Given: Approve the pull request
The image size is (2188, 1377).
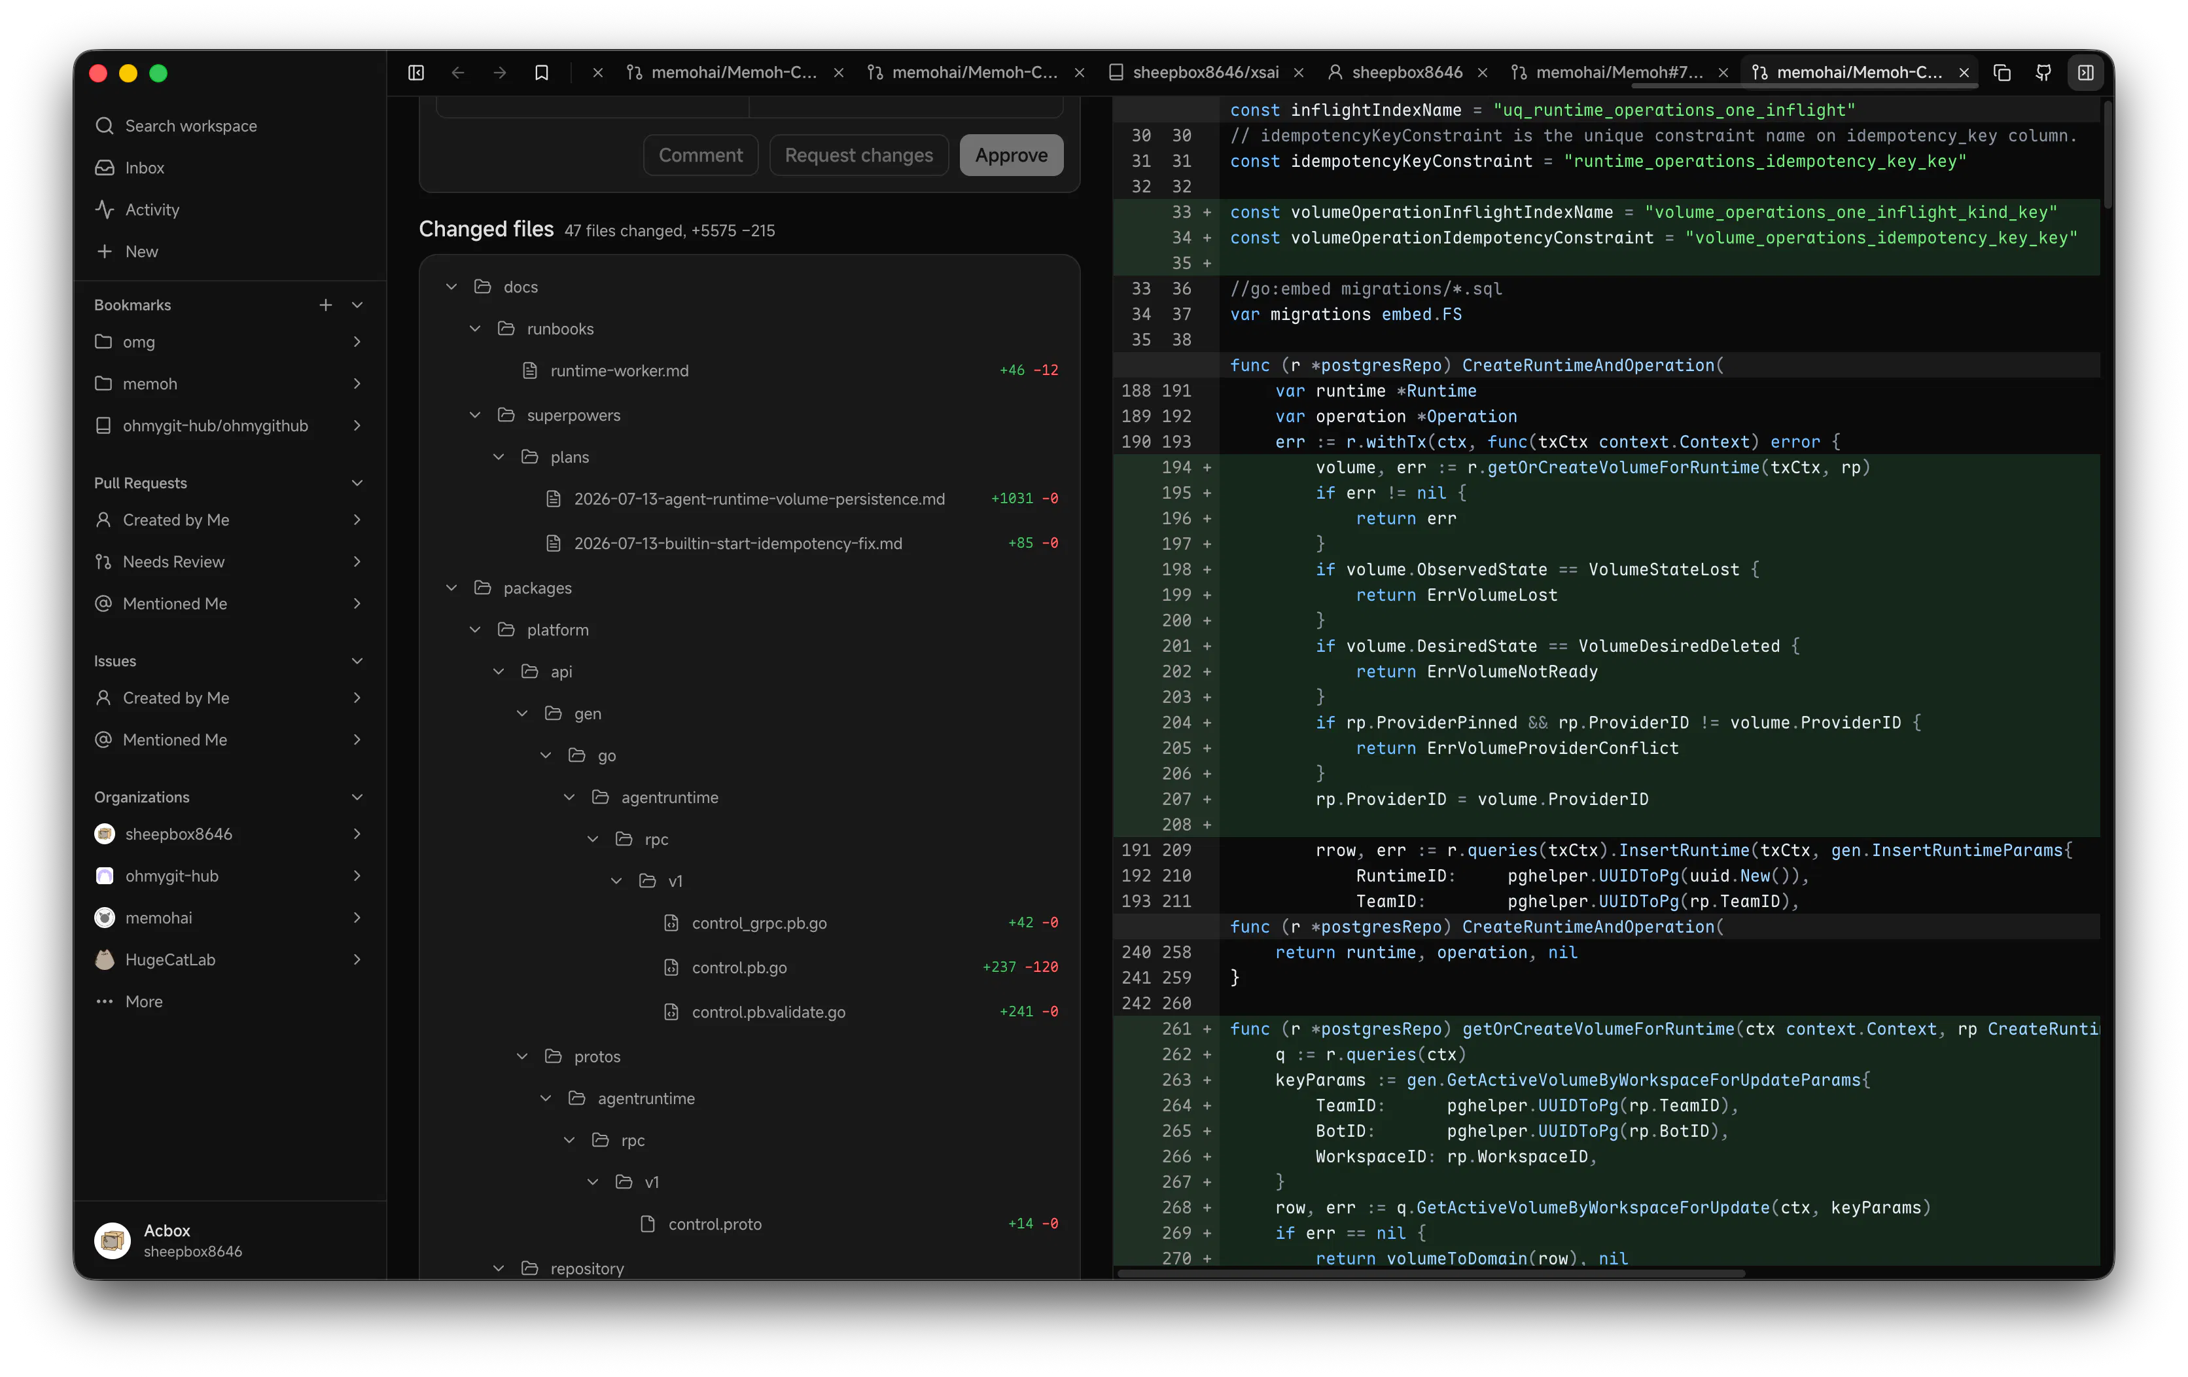Looking at the screenshot, I should (x=1012, y=155).
